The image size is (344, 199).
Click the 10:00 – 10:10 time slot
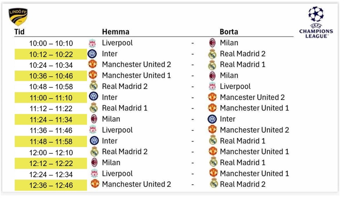coord(51,43)
